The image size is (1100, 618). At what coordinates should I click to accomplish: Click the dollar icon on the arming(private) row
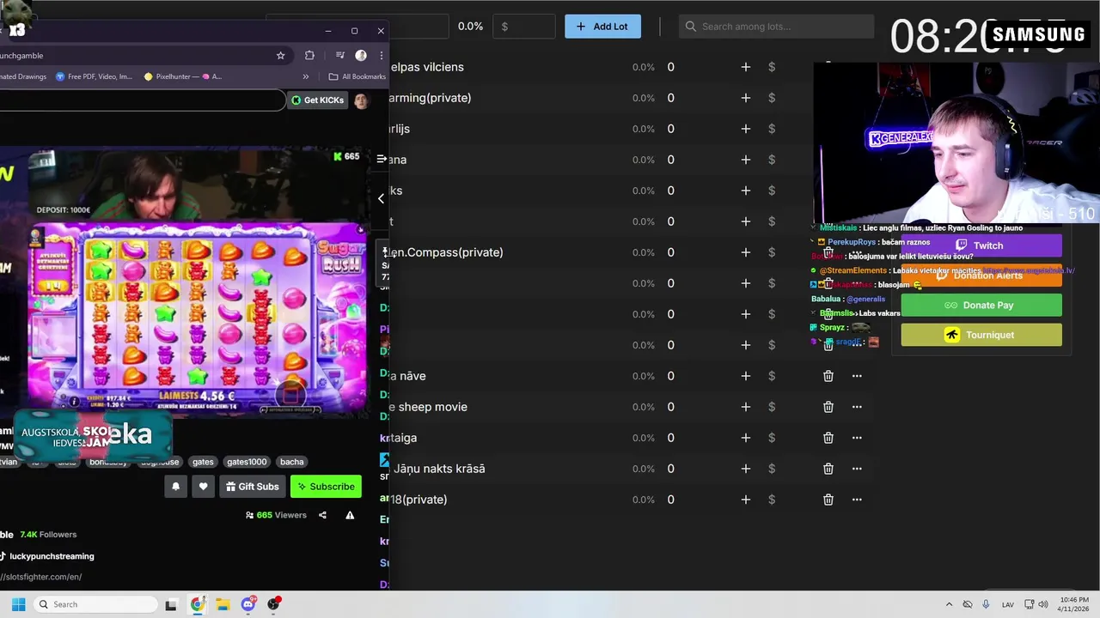[772, 98]
